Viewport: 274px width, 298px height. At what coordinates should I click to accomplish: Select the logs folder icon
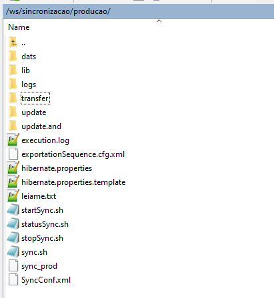(x=13, y=84)
